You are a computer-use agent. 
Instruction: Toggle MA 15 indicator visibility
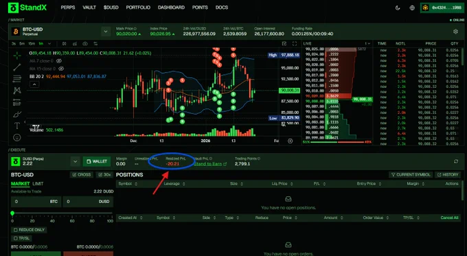[x=61, y=69]
